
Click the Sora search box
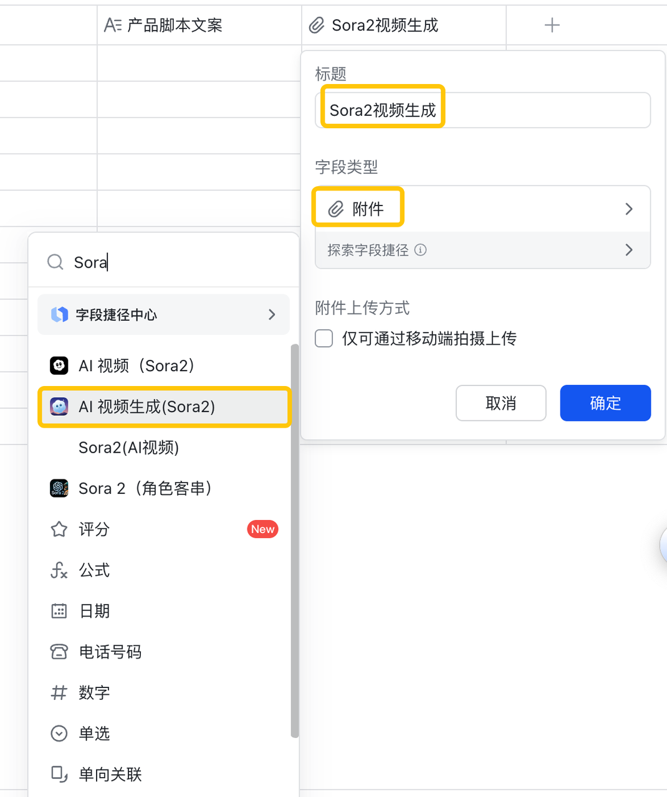[x=163, y=262]
